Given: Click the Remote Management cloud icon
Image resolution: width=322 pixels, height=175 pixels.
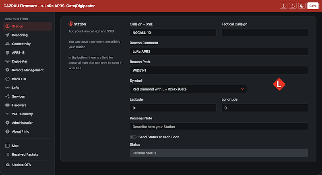Looking at the screenshot, I should tap(7, 70).
